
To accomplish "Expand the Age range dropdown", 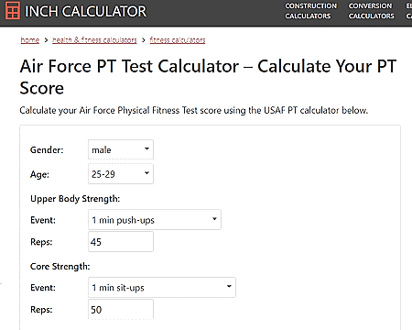I will point(121,174).
